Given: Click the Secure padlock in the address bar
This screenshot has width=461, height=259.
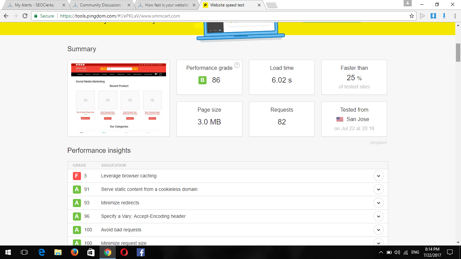Looking at the screenshot, I should tap(36, 16).
